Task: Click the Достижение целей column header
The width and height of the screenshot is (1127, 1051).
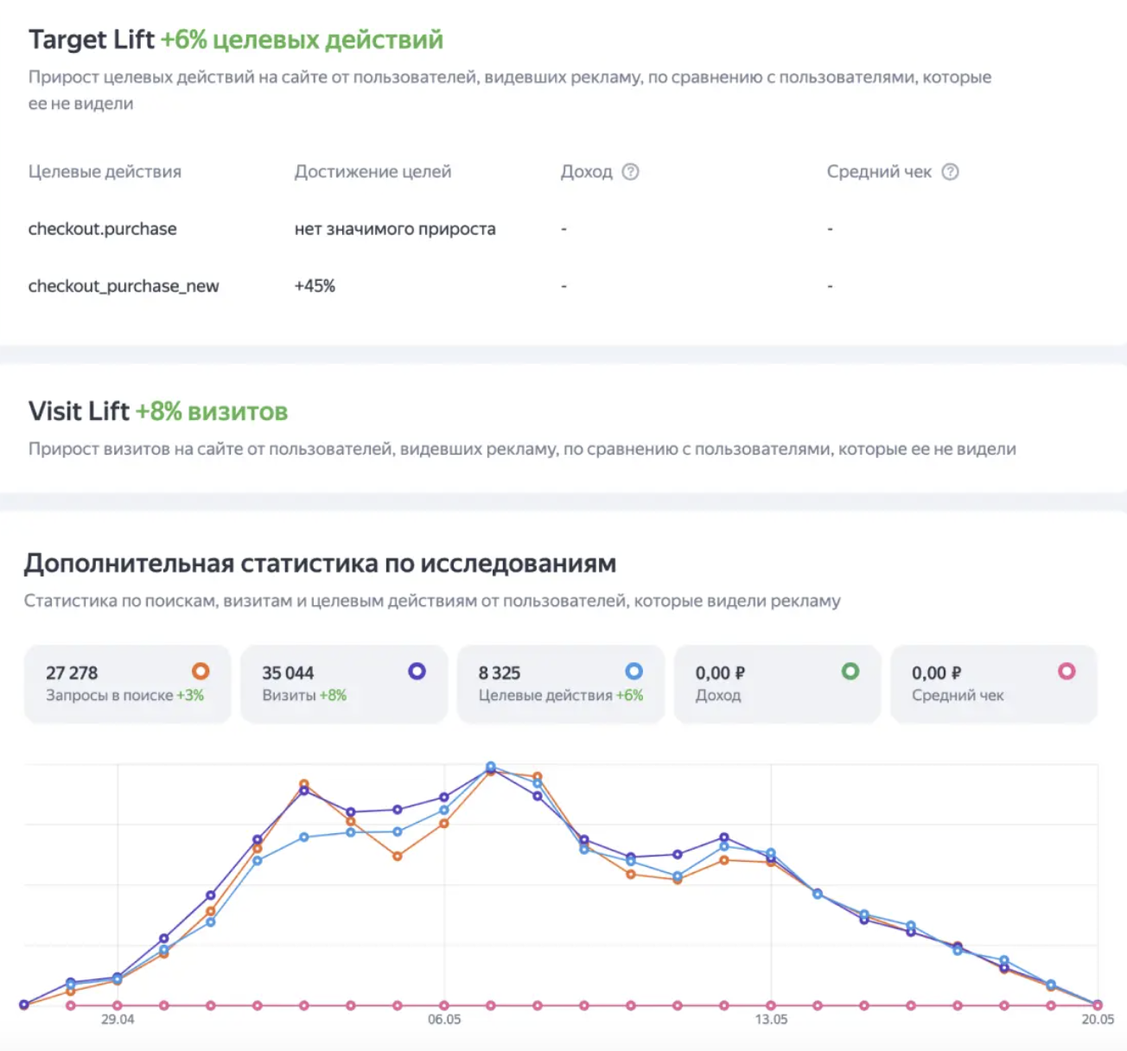Action: [x=372, y=172]
